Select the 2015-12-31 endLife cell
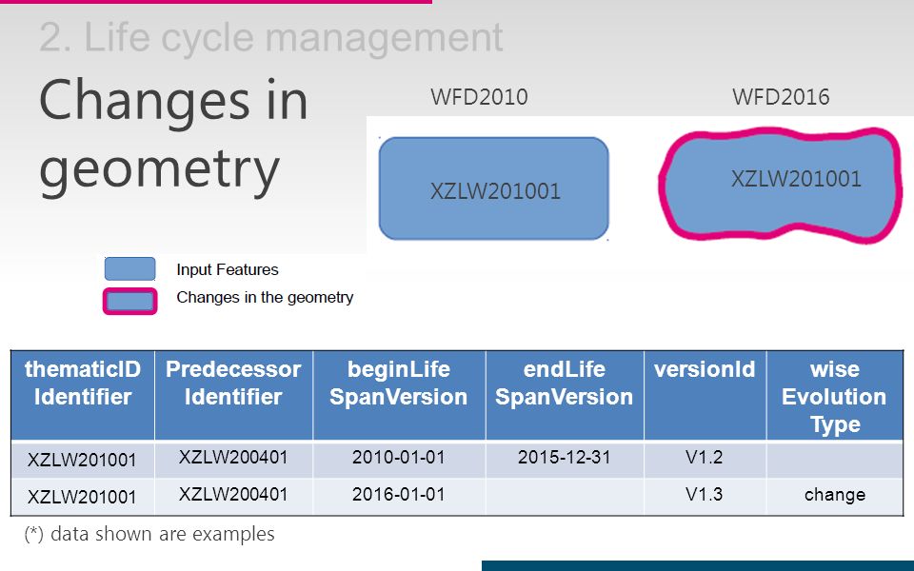This screenshot has height=571, width=914. click(x=565, y=459)
